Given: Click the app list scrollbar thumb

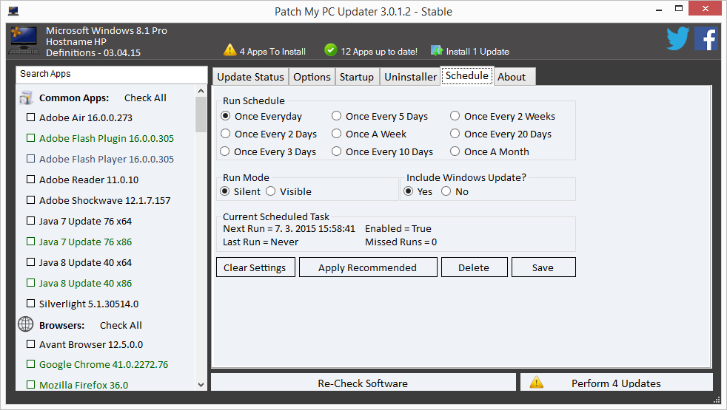Looking at the screenshot, I should point(201,115).
